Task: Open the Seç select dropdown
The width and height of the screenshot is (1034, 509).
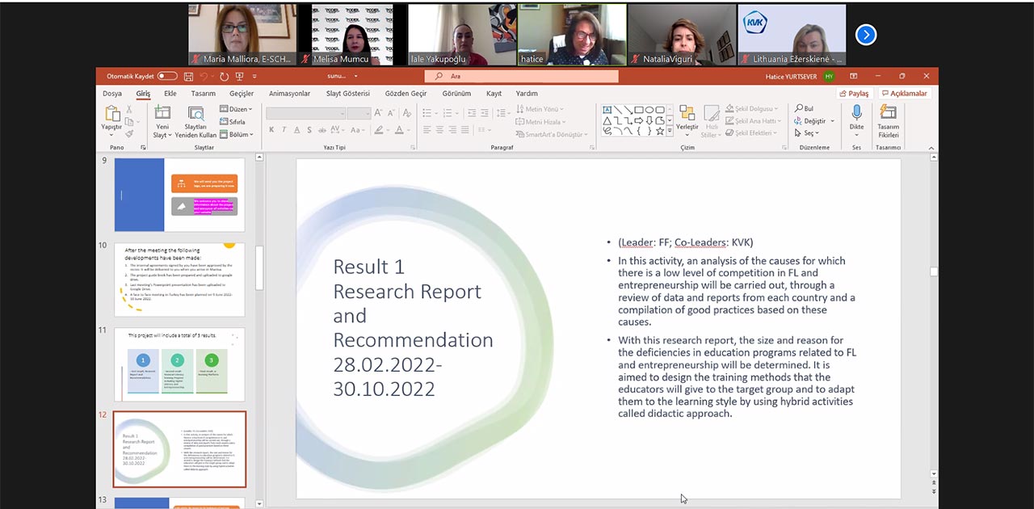Action: coord(806,133)
